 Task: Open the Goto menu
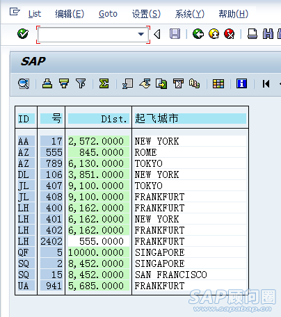point(108,14)
